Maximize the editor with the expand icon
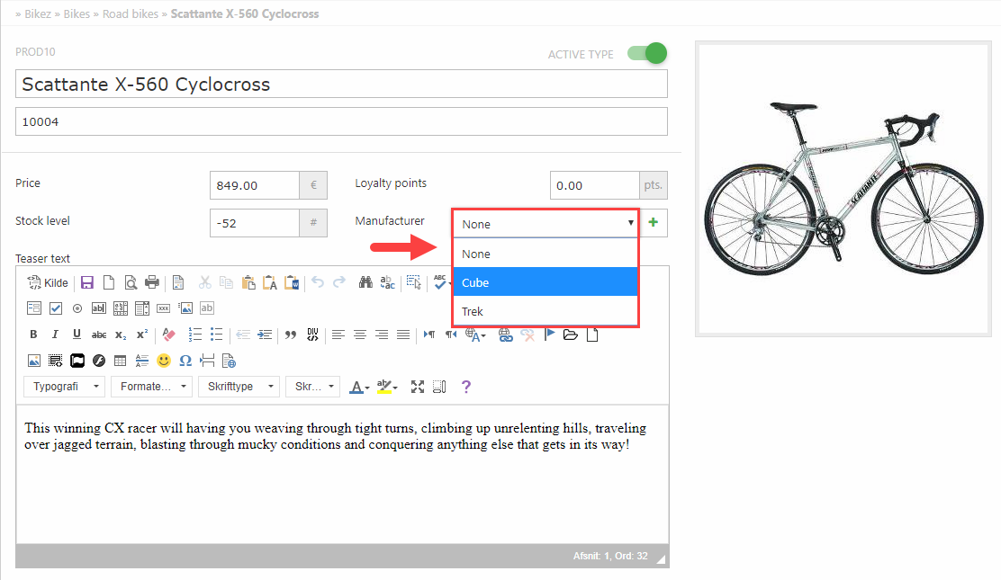This screenshot has height=580, width=1001. [418, 387]
